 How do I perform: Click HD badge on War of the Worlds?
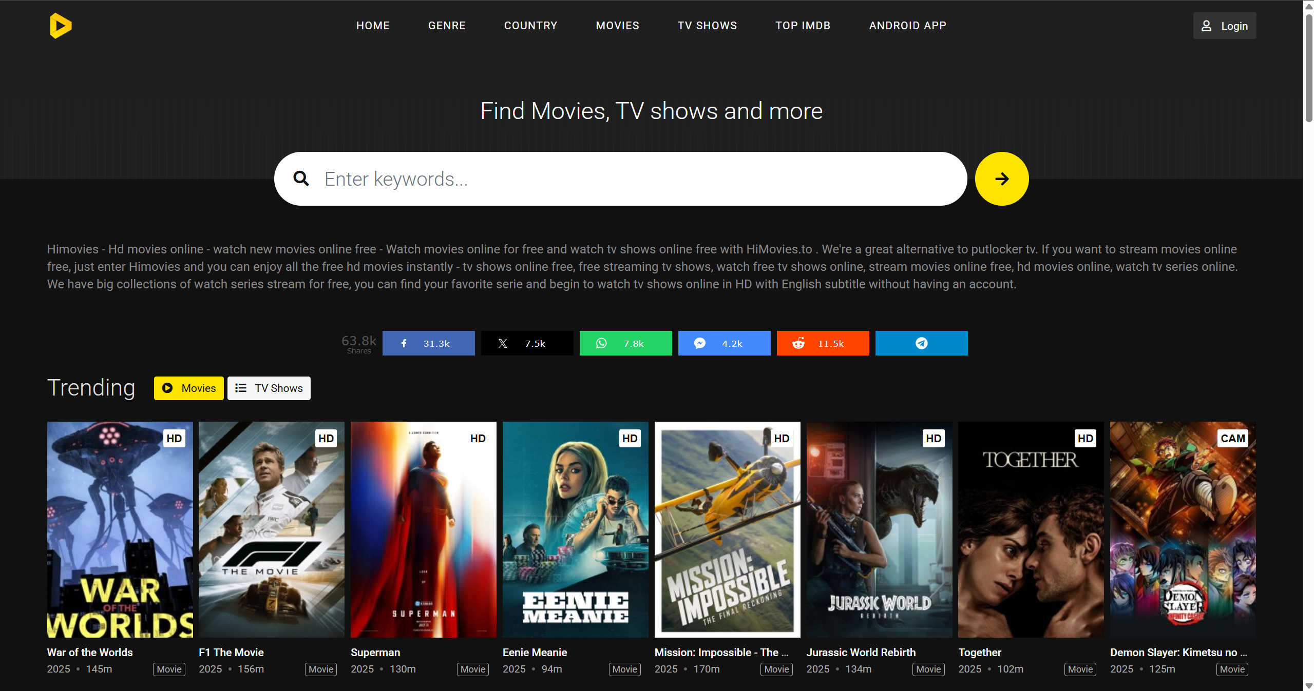pyautogui.click(x=174, y=439)
